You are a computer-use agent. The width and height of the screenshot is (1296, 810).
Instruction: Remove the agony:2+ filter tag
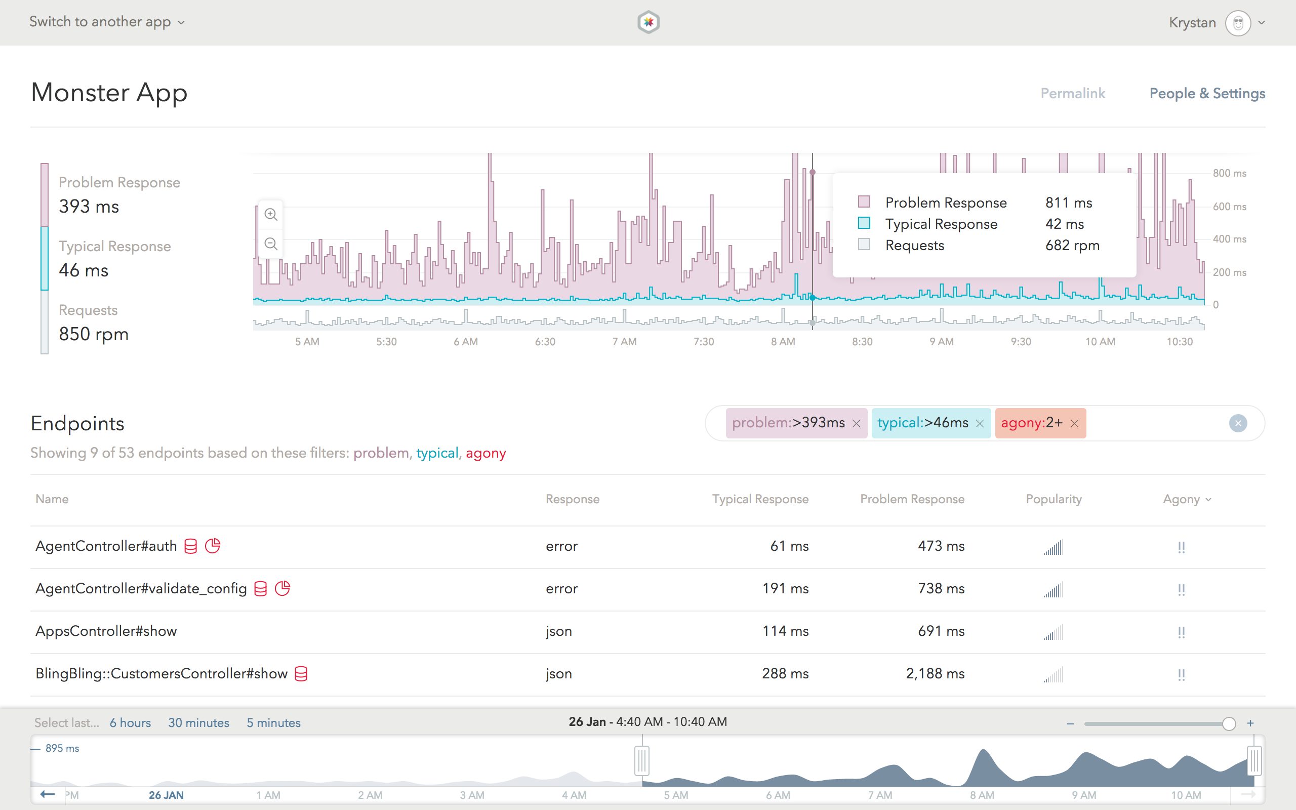click(x=1075, y=423)
